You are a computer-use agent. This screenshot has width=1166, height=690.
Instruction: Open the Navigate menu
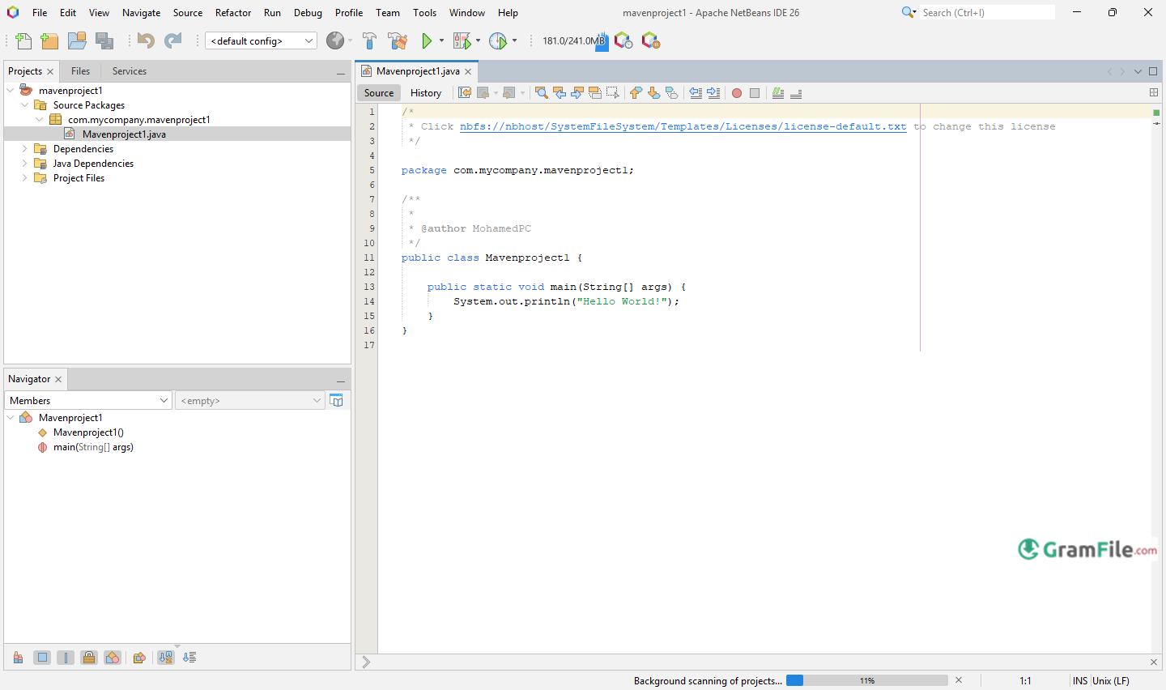coord(141,12)
